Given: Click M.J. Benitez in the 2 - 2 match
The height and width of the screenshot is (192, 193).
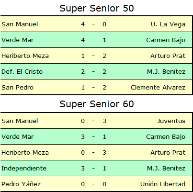Looking at the screenshot, I should pos(166,71).
